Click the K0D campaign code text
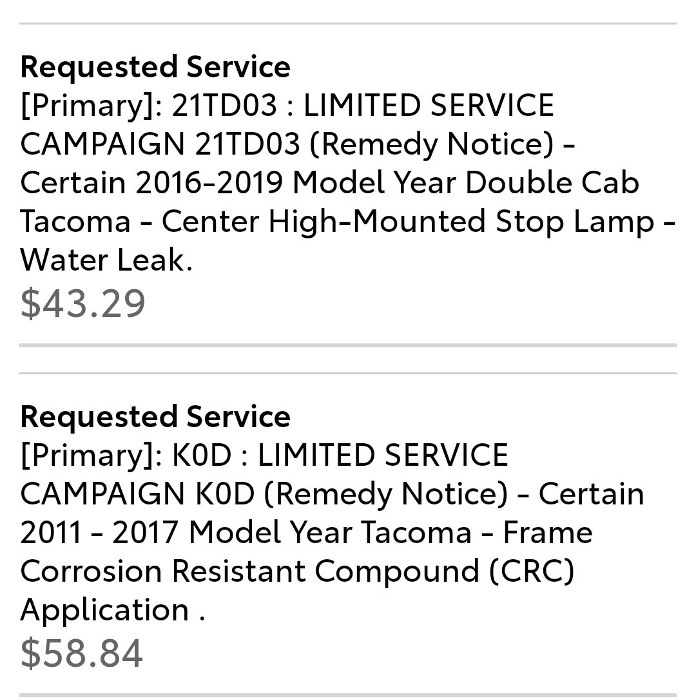The width and height of the screenshot is (696, 699). (x=202, y=455)
